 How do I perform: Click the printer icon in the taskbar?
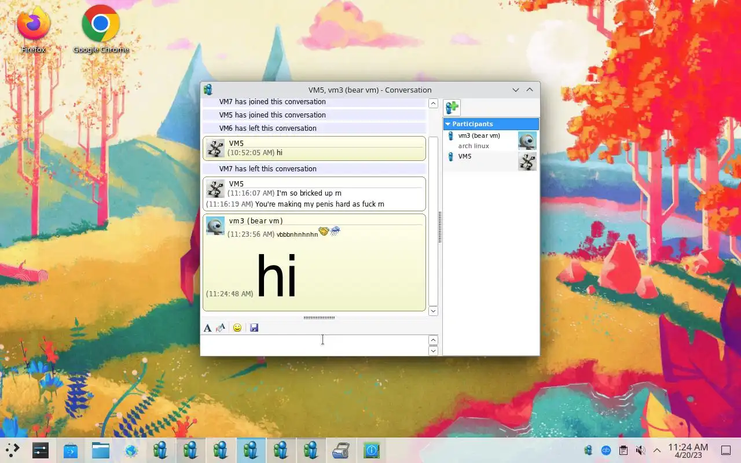click(341, 450)
